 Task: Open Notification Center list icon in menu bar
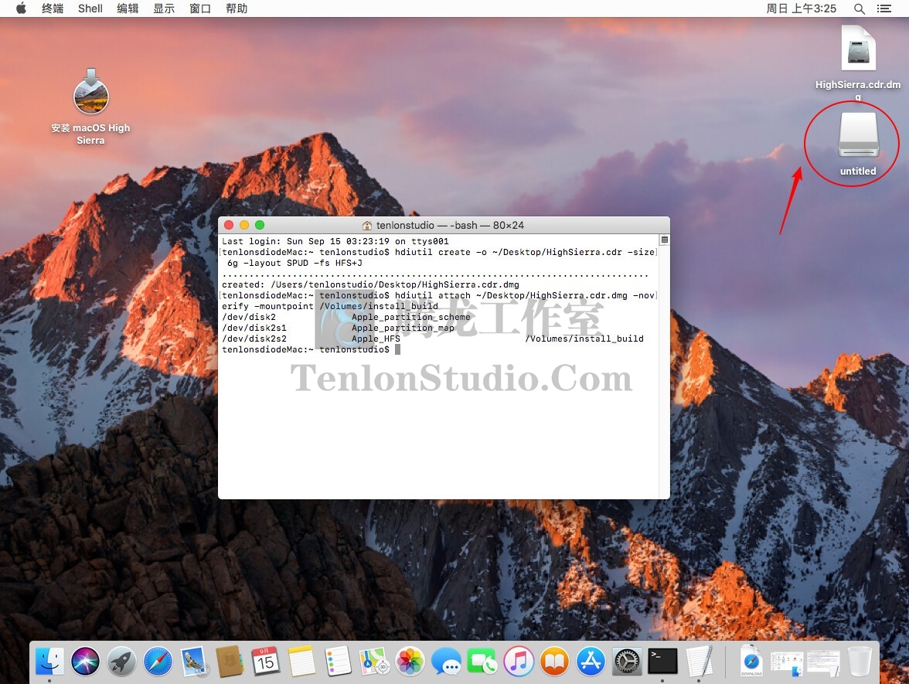pyautogui.click(x=884, y=9)
